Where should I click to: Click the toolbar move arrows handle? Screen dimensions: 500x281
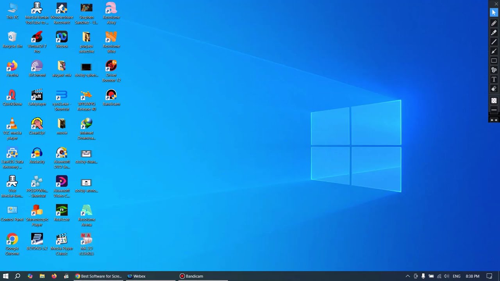pos(494,120)
